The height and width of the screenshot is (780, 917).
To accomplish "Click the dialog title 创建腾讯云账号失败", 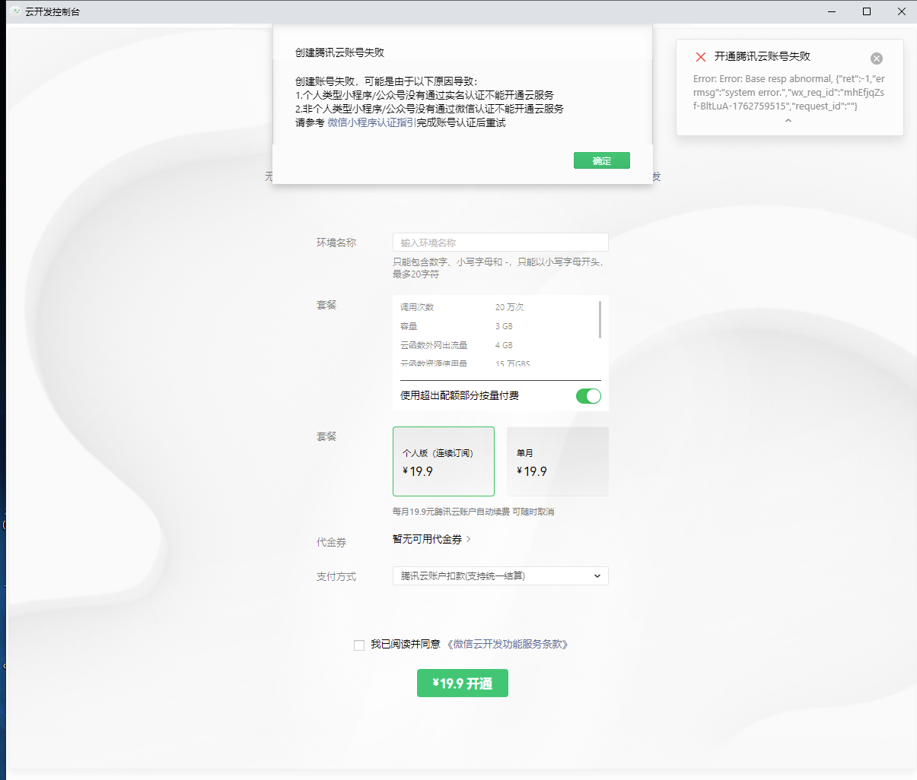I will [x=339, y=52].
